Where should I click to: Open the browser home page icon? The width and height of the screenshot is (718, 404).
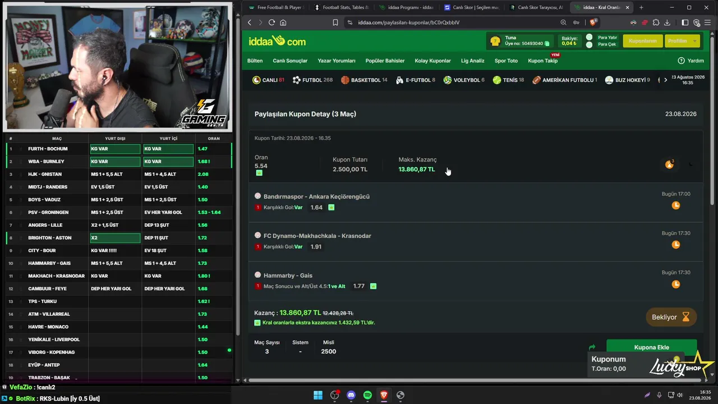(x=283, y=22)
